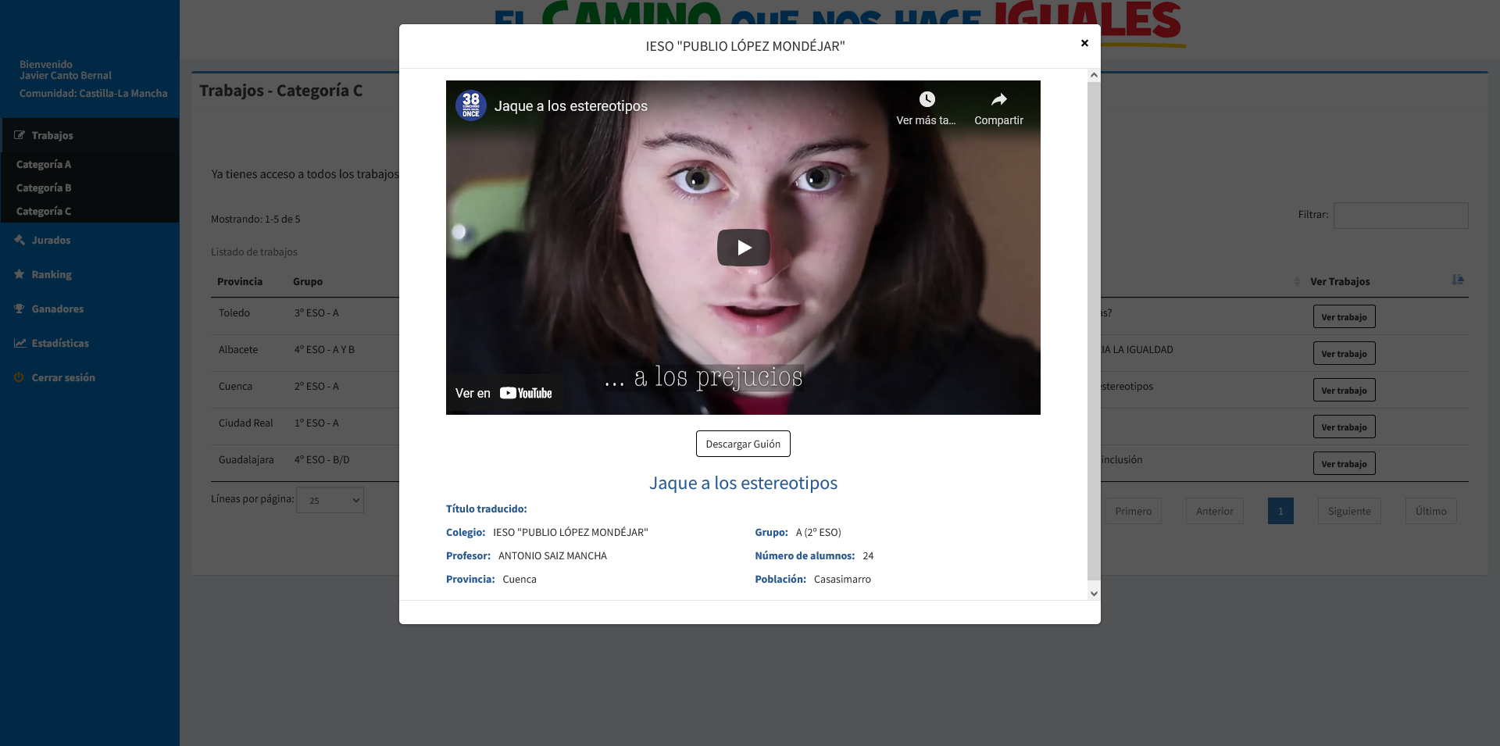Screen dimensions: 1500x746
Task: Play the Jaque a los estereotipos video
Action: pyautogui.click(x=743, y=248)
